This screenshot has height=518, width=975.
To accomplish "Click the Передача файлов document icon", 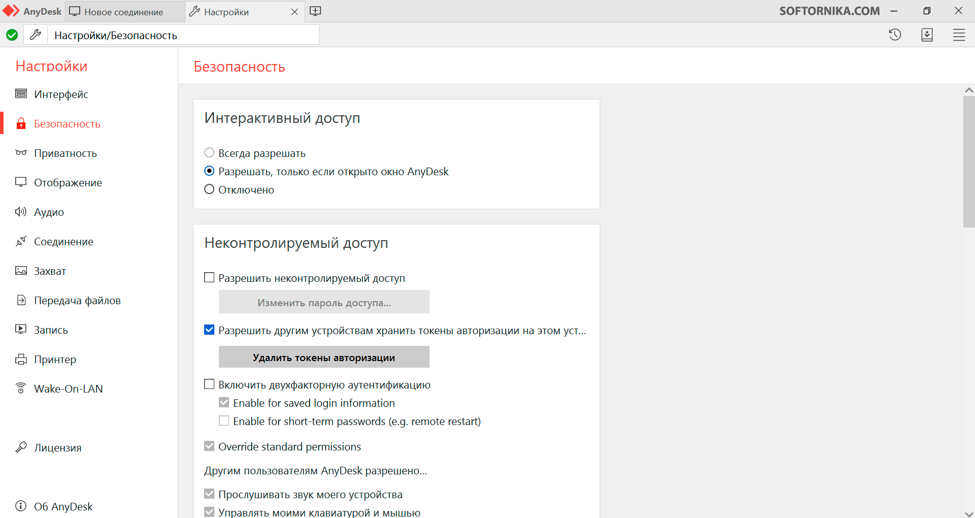I will (21, 300).
